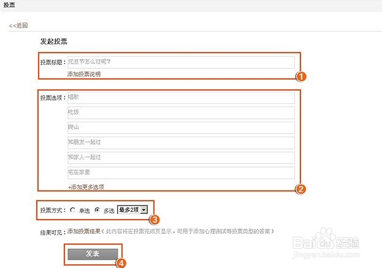The height and width of the screenshot is (268, 382).
Task: Select the 多选 radio button
Action: click(x=97, y=210)
